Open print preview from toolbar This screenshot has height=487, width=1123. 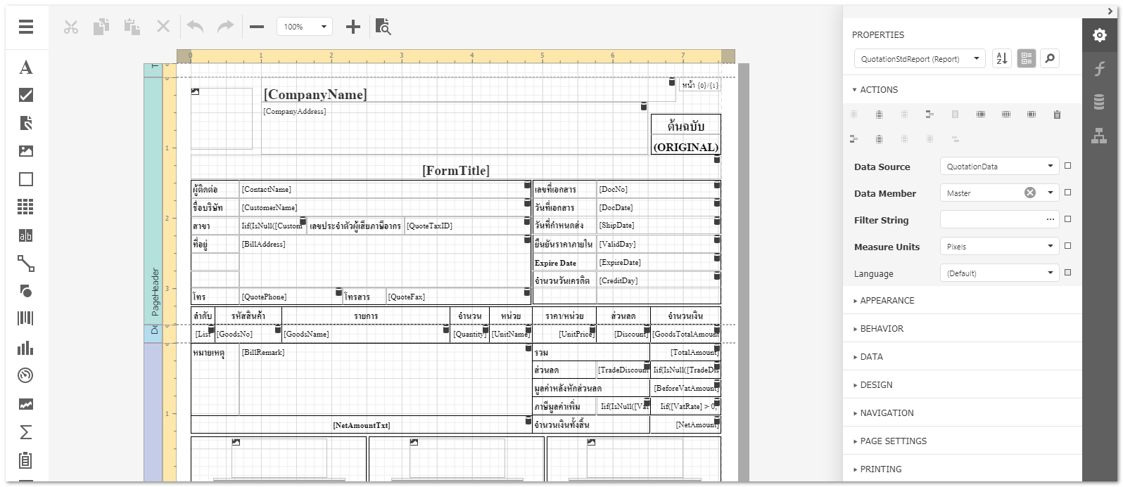[383, 27]
